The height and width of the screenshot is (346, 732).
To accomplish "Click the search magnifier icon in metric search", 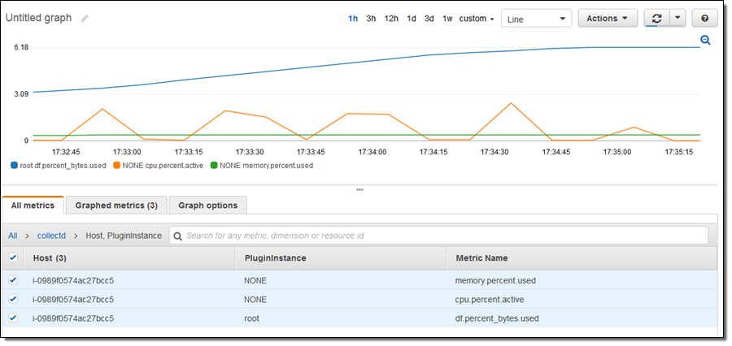I will 178,236.
